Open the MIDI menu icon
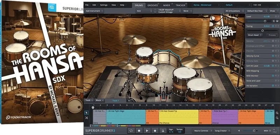The image size is (280, 135). [x=270, y=131]
